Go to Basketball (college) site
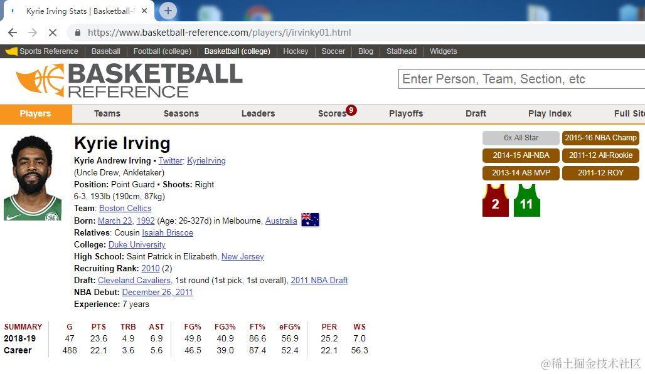The width and height of the screenshot is (645, 374). click(x=237, y=51)
